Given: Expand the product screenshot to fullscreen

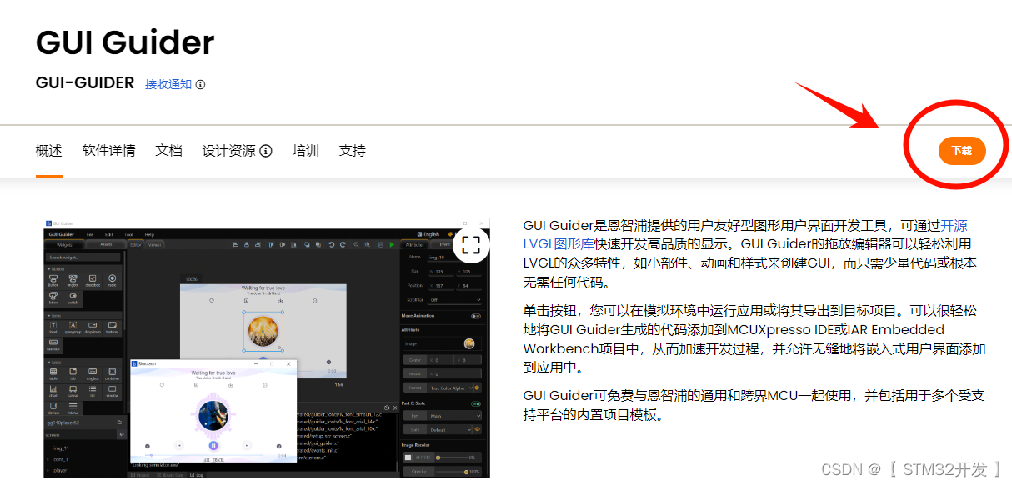Looking at the screenshot, I should 471,244.
